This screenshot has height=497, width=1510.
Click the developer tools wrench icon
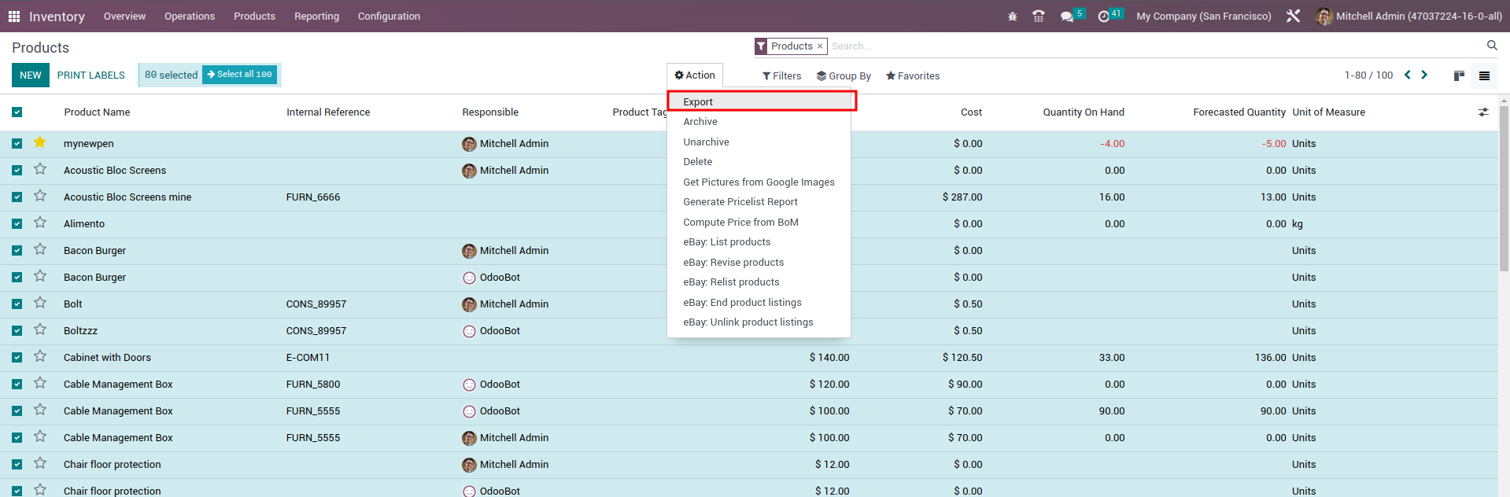click(1293, 16)
